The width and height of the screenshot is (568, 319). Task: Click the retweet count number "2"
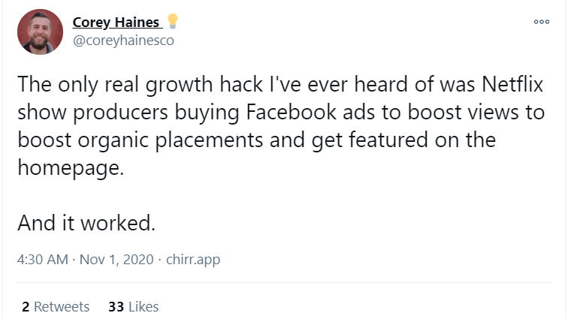point(26,306)
